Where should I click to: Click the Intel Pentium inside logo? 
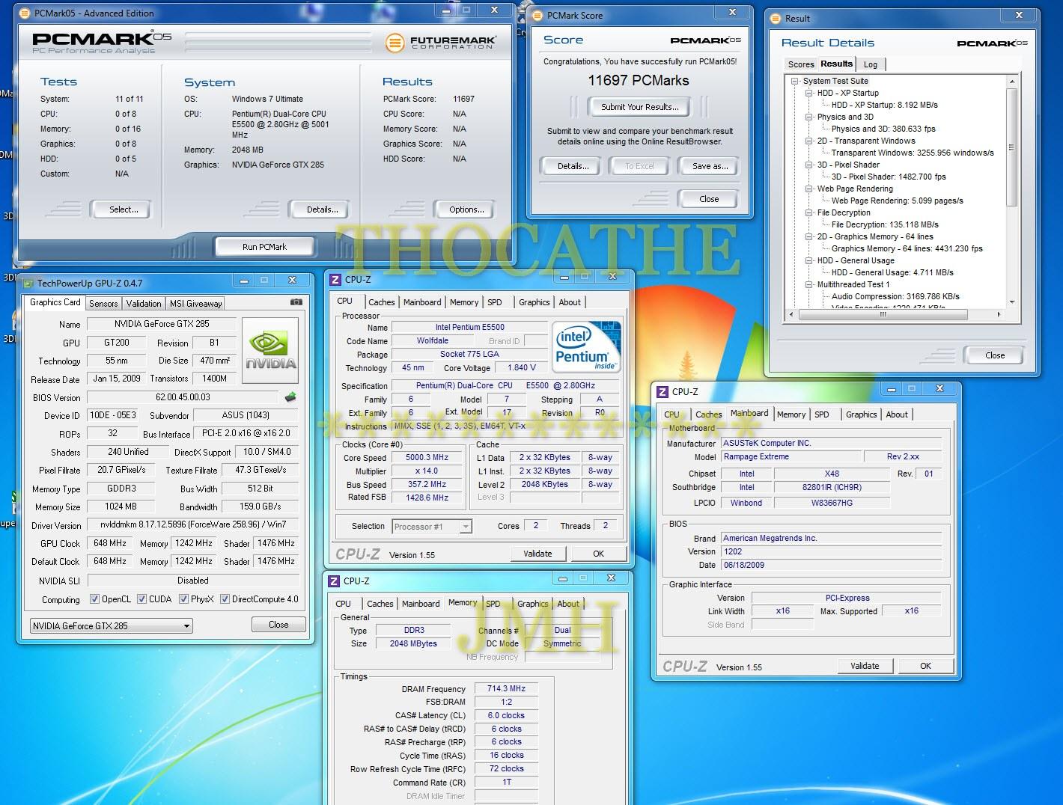tap(586, 346)
